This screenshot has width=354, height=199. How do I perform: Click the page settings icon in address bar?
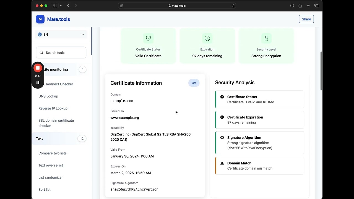tap(121, 6)
